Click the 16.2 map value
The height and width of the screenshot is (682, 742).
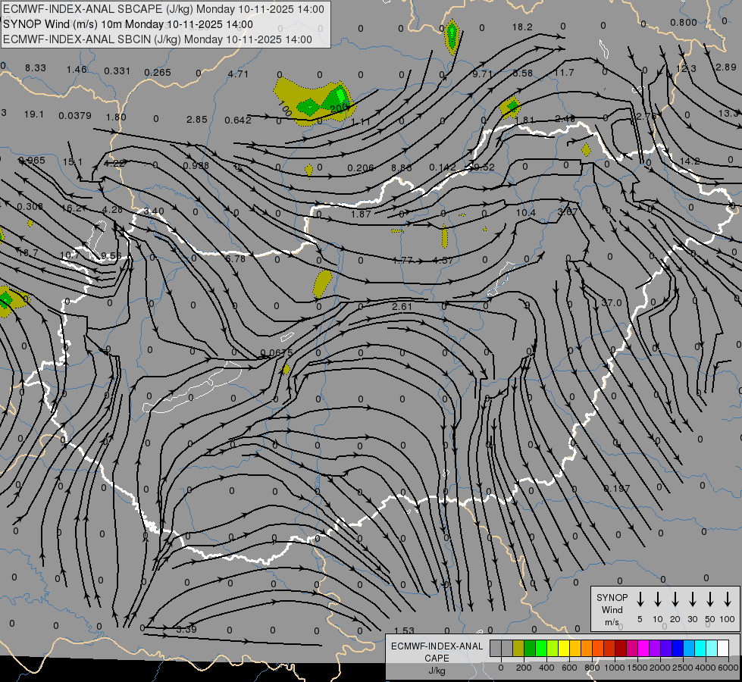pyautogui.click(x=71, y=208)
